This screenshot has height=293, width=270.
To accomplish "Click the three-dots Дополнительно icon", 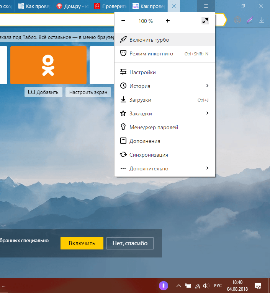I will coord(123,168).
